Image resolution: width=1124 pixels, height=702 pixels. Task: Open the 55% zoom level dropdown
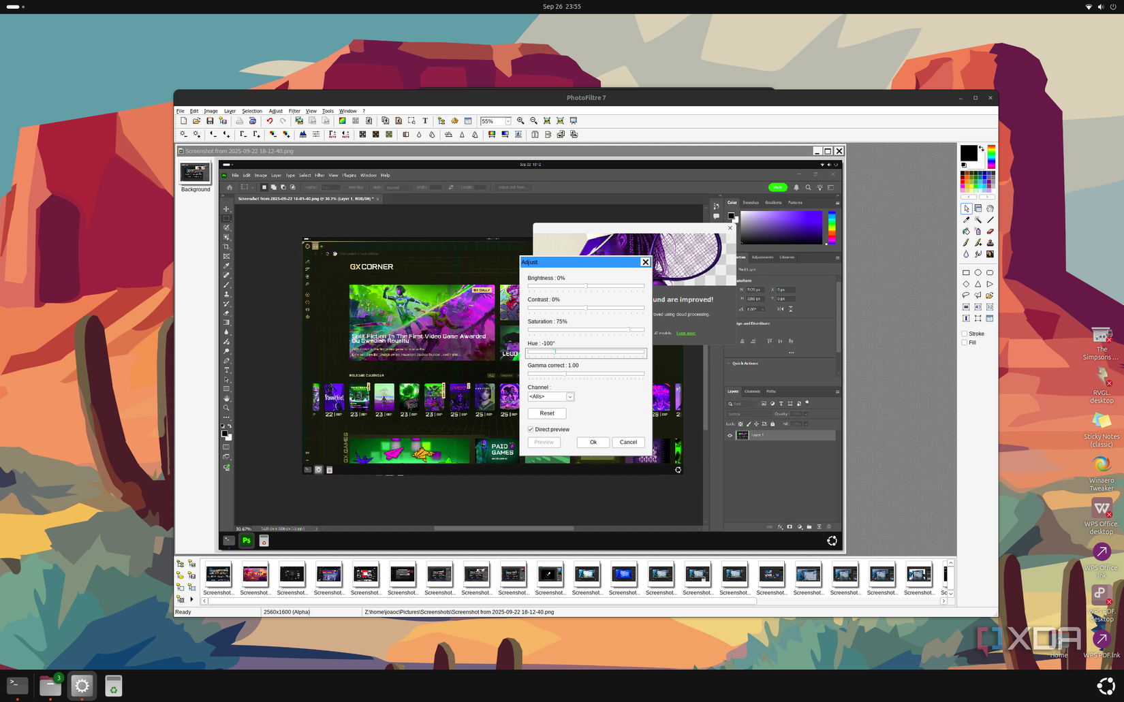(x=508, y=121)
